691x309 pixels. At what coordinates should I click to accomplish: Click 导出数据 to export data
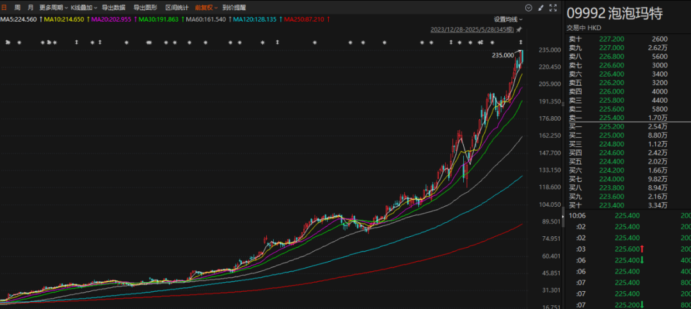[113, 8]
